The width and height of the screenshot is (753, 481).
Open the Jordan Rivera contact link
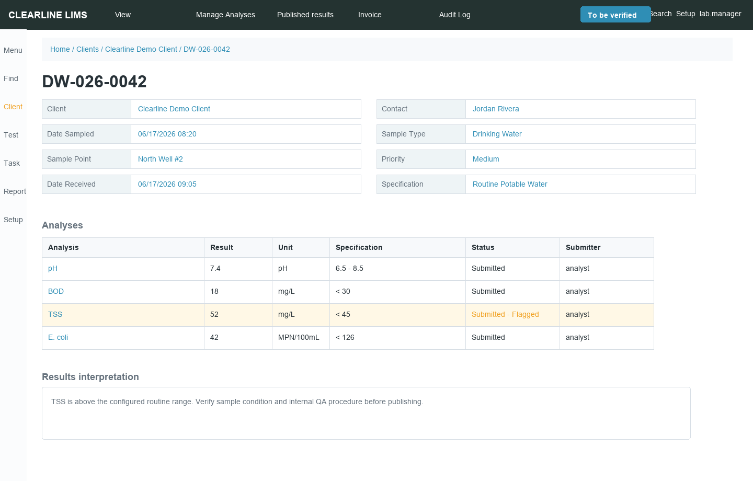[x=496, y=109]
